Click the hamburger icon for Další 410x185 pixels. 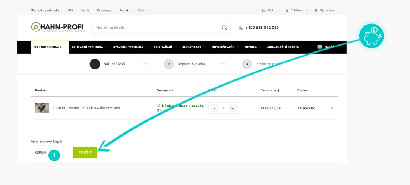pyautogui.click(x=319, y=47)
